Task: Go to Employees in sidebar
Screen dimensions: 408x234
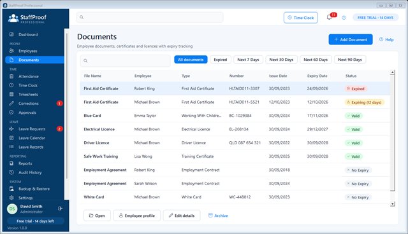Action: [34, 51]
